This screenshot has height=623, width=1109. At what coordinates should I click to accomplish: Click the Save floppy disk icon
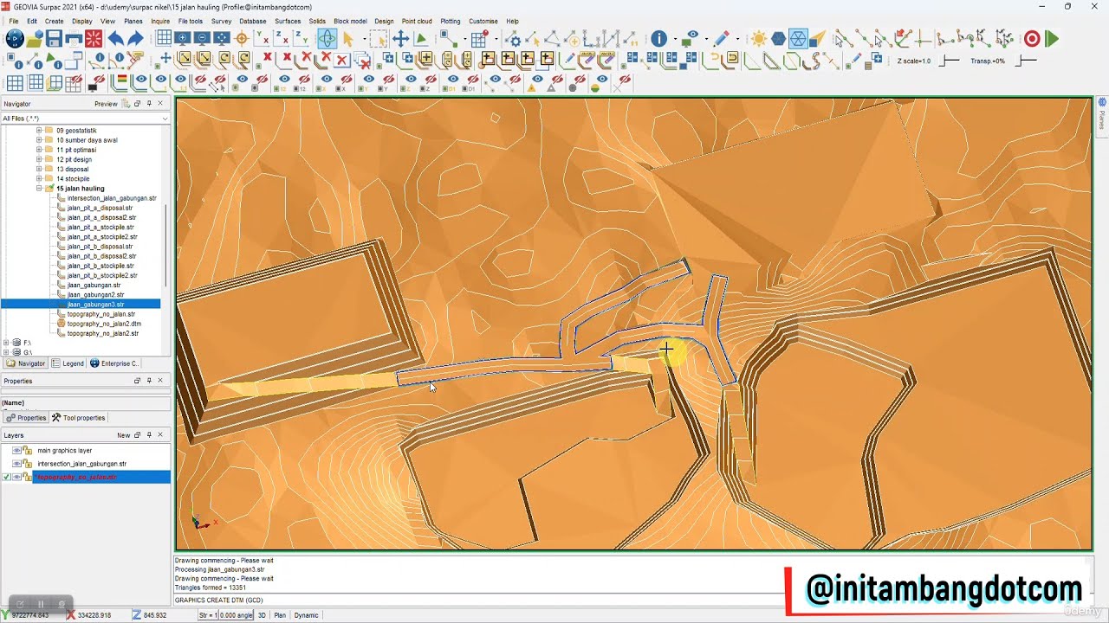coord(54,39)
